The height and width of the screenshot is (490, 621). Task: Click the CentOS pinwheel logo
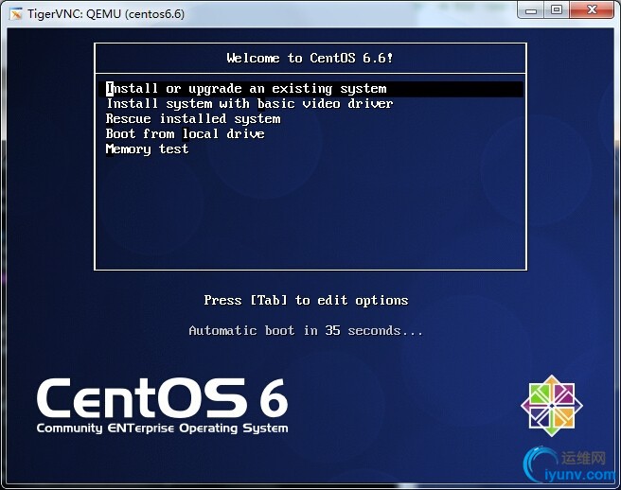pyautogui.click(x=552, y=406)
